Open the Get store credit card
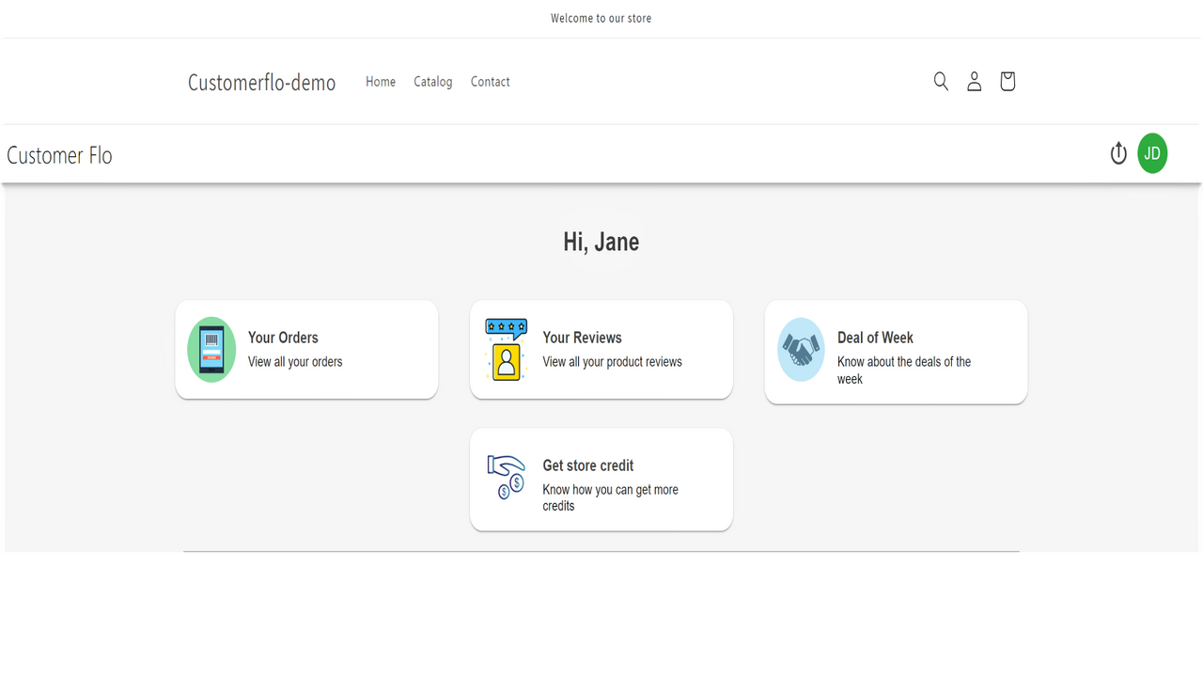Image resolution: width=1203 pixels, height=677 pixels. tap(601, 479)
